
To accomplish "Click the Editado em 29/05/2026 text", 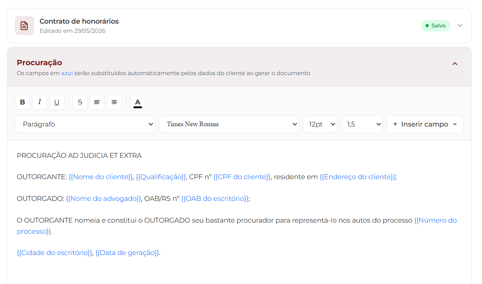I will point(72,31).
